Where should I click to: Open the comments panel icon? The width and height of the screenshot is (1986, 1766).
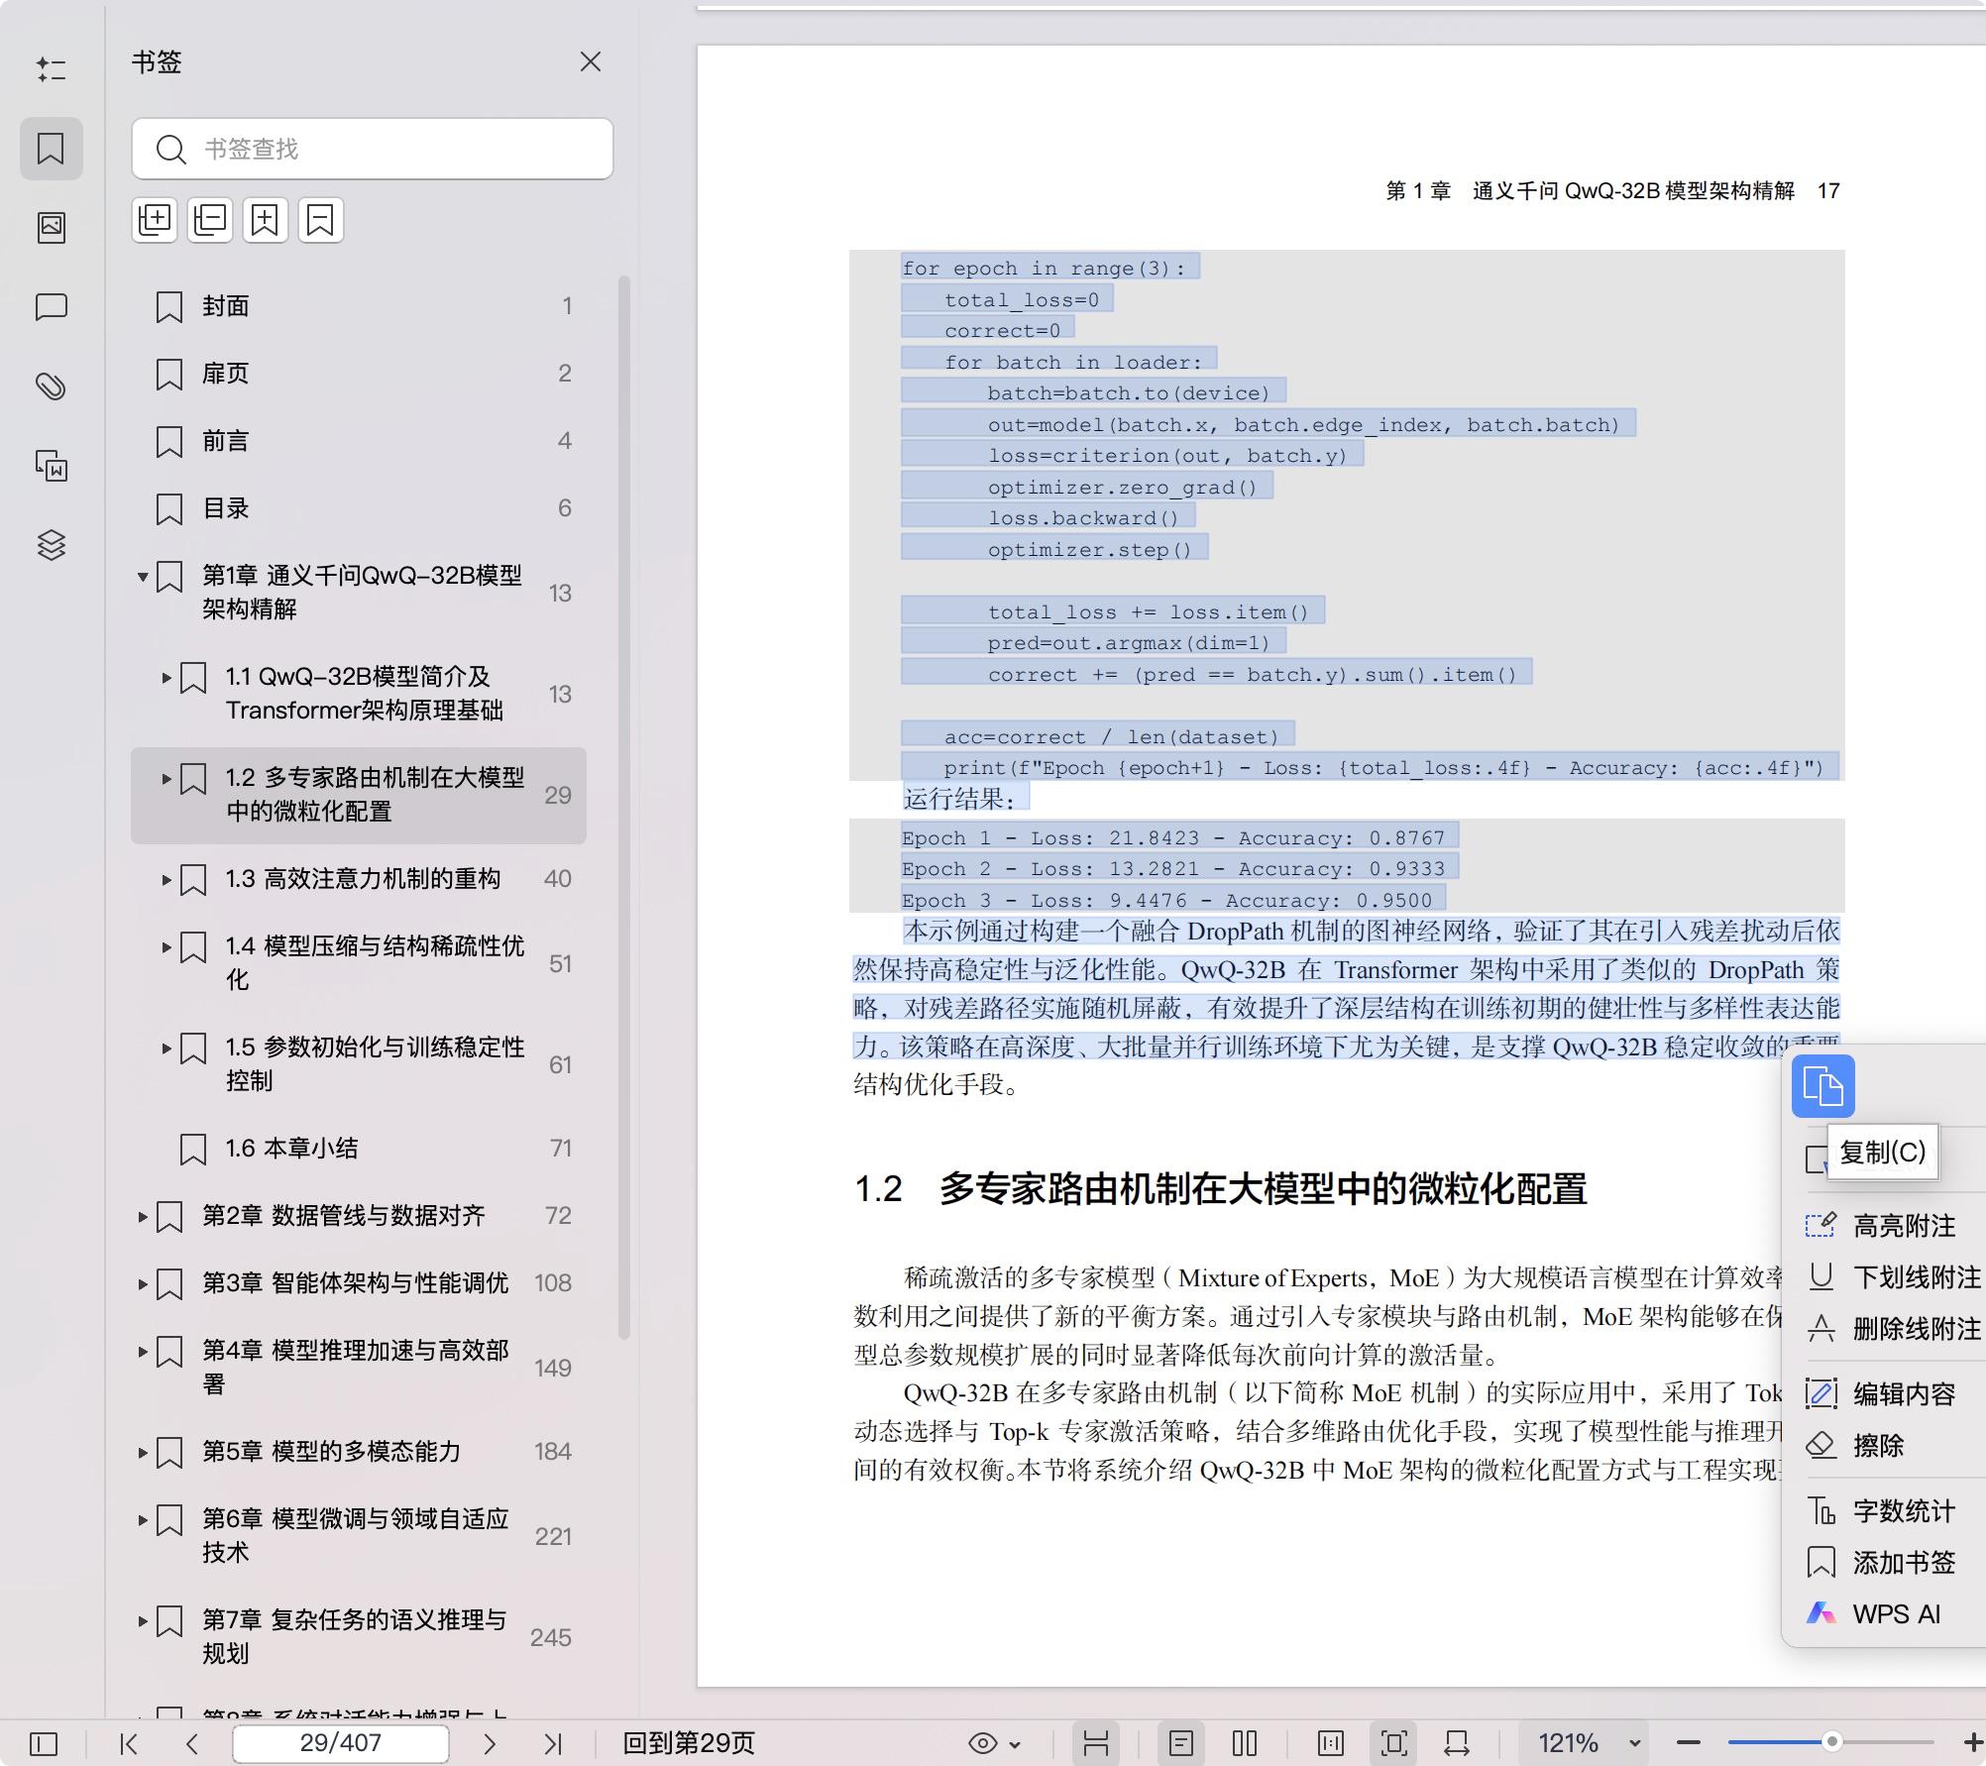[x=52, y=307]
